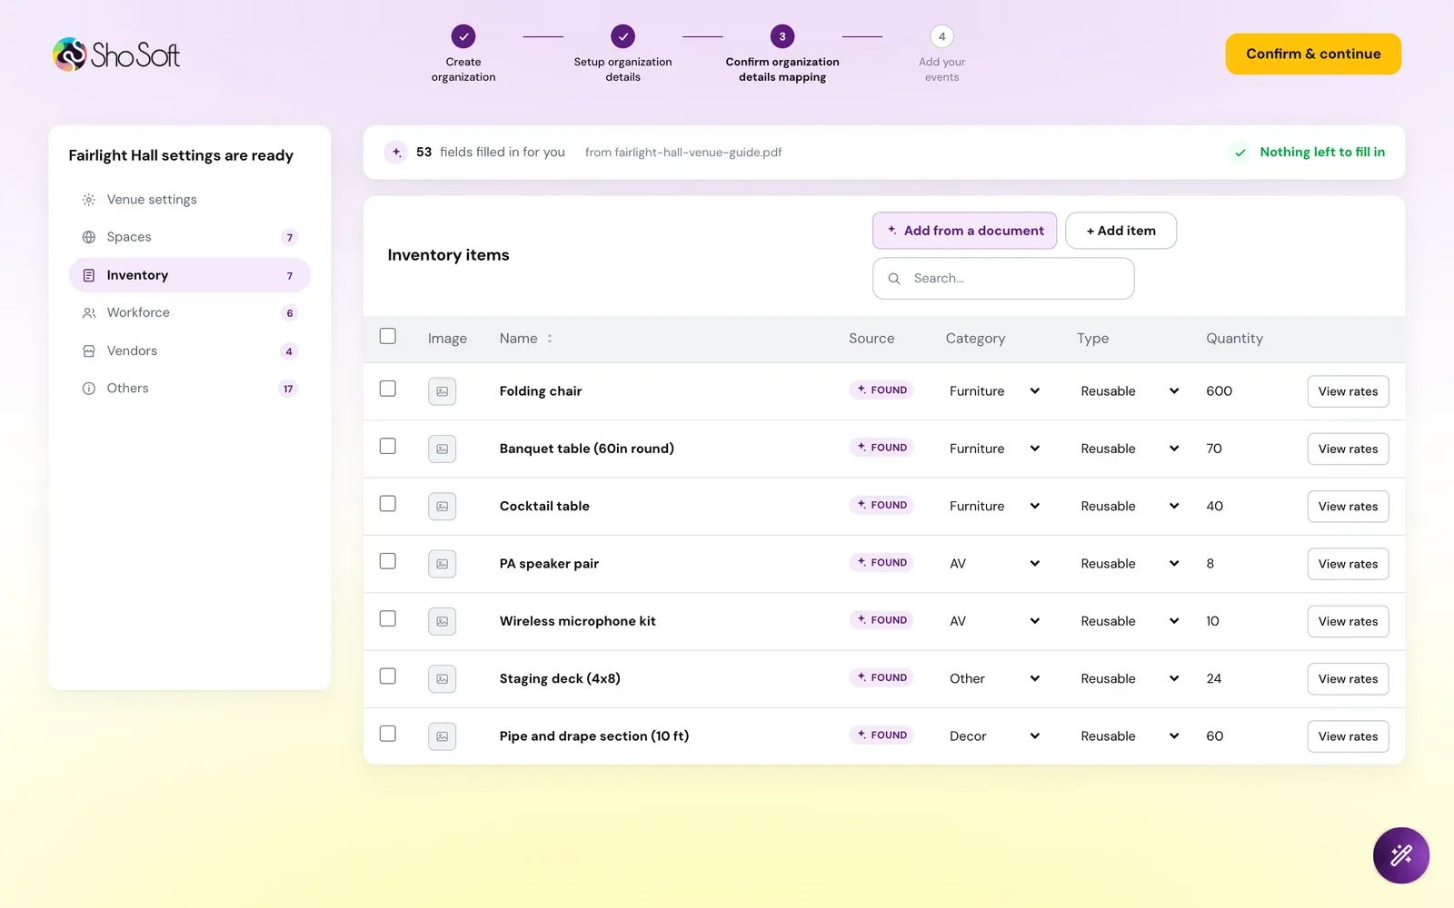Check the Staging deck row checkbox
This screenshot has width=1454, height=908.
click(388, 676)
